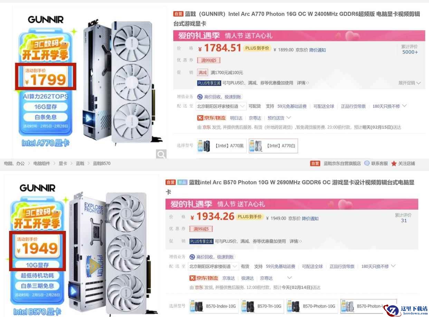Click the 降价通知 link next to ¥1899.00
This screenshot has height=317, width=429.
click(317, 50)
